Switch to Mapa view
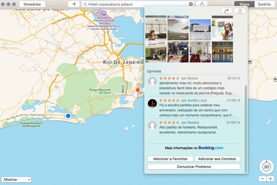 [244, 4]
